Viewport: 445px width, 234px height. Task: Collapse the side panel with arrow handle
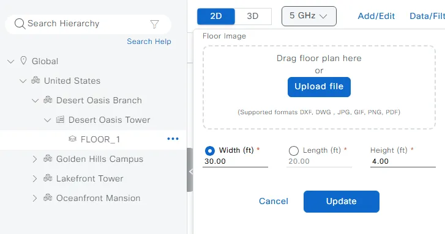[x=190, y=171]
